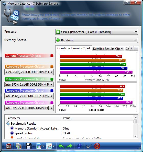Image resolution: width=143 pixels, height=152 pixels.
Task: Click the 99ns blue latency bar
Action: tap(94, 68)
